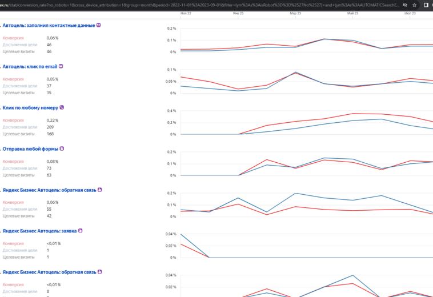The width and height of the screenshot is (433, 297).
Task: Select 'Ноя 22' marker on timeline
Action: coord(186,13)
